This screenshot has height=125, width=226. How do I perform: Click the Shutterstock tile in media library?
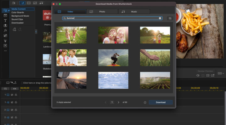47,15
